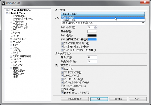Enable the クロスヘア(O) checkbox
151x105 pixels.
click(x=62, y=89)
